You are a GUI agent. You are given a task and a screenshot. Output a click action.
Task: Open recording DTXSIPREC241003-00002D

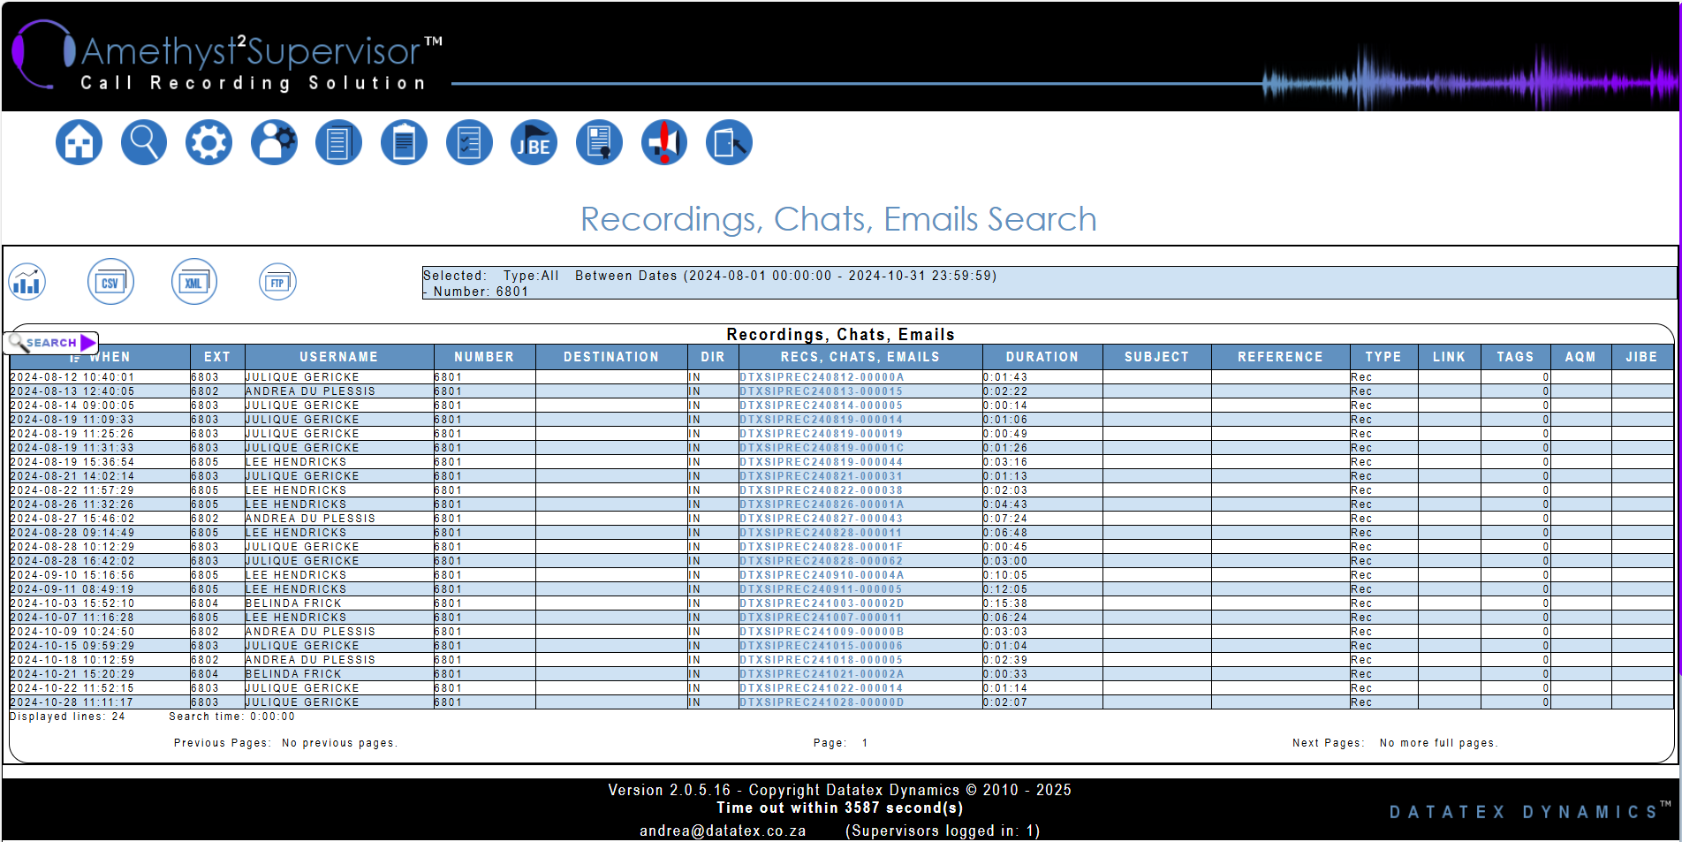[822, 603]
